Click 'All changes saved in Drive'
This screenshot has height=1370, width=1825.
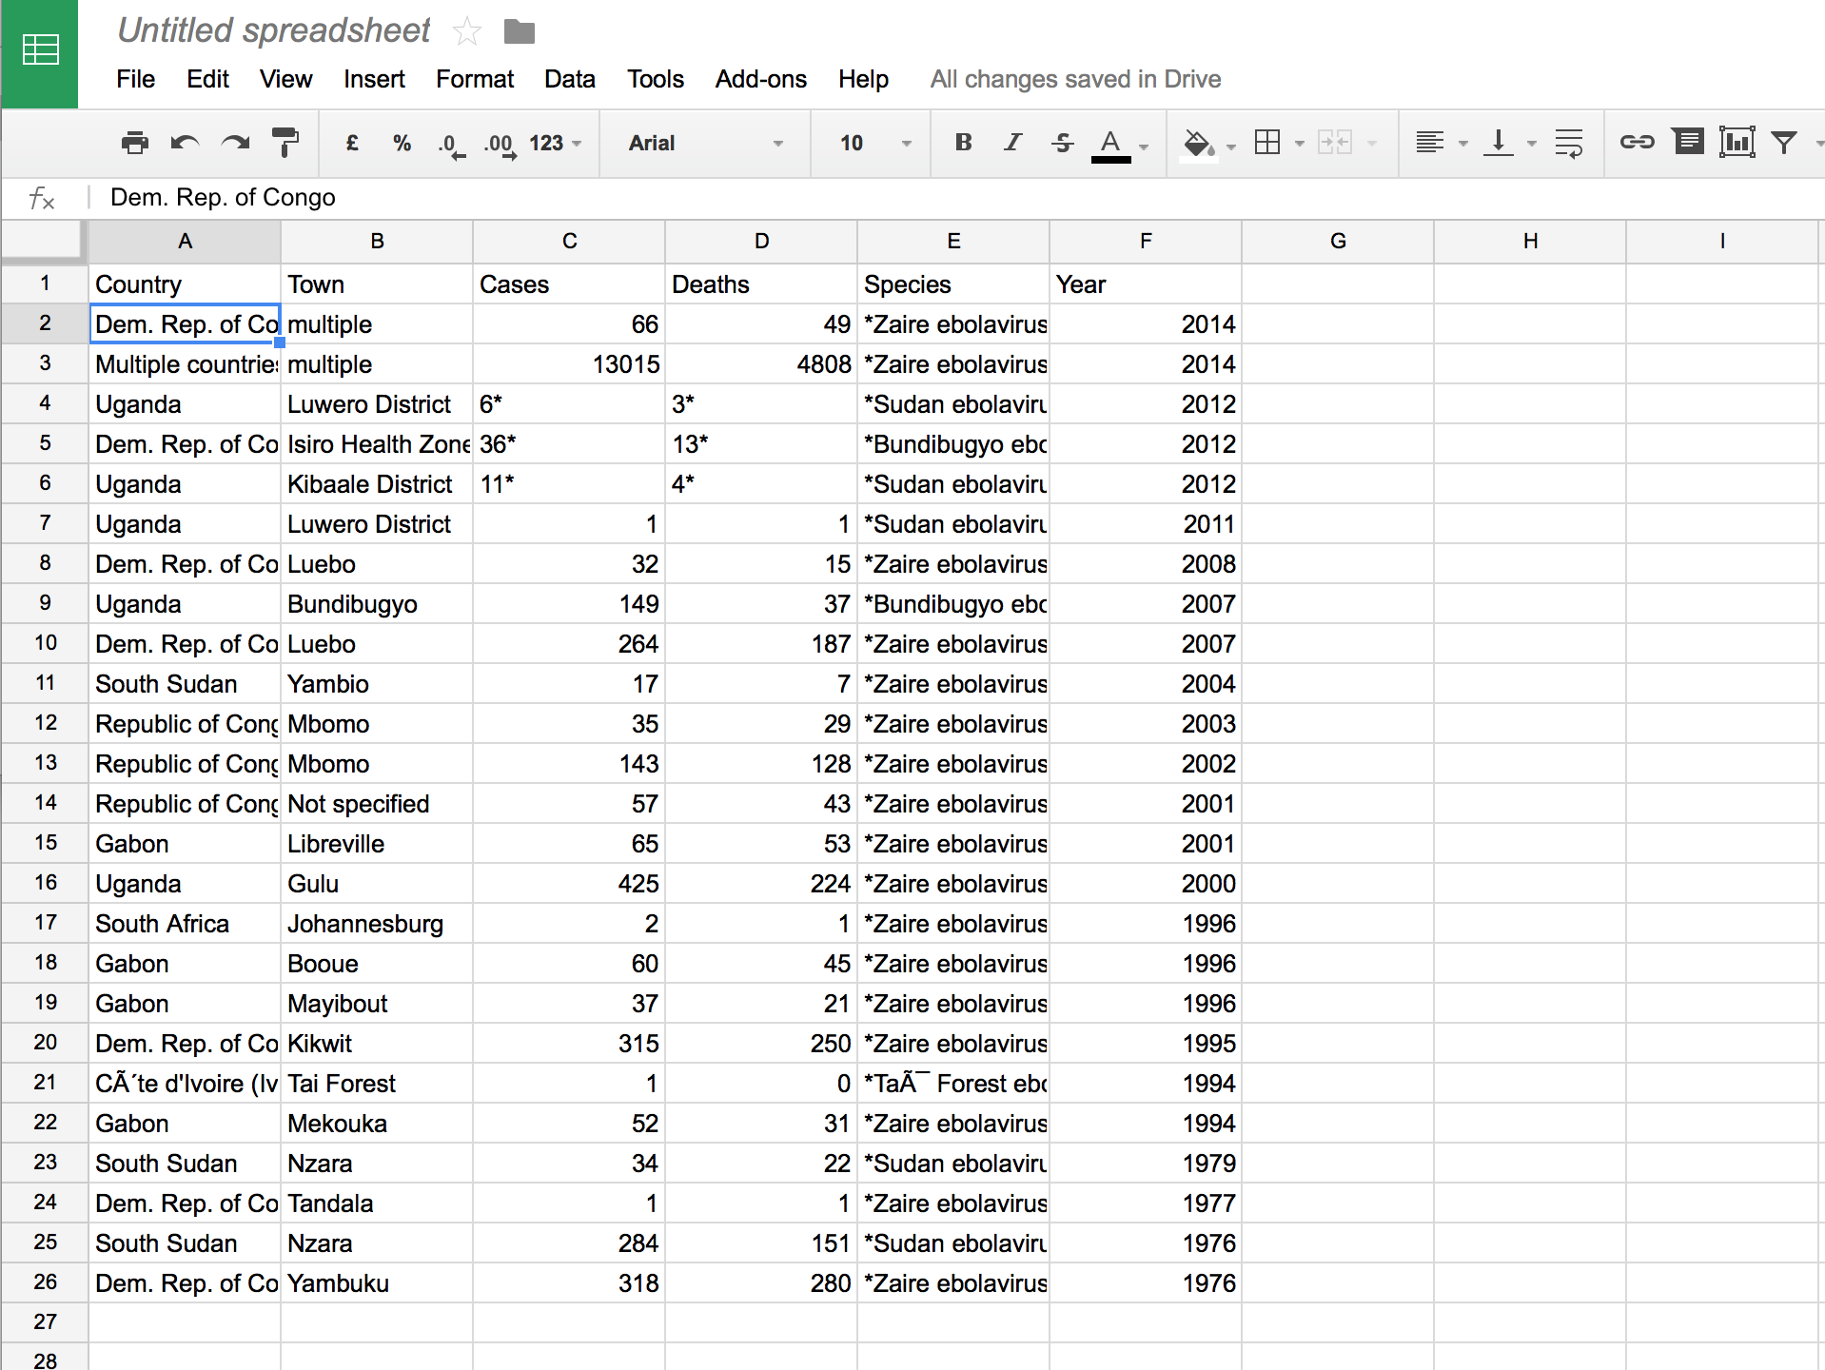[x=1075, y=79]
